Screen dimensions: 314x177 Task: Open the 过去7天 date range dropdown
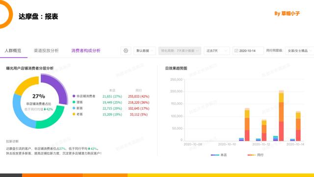point(217,51)
